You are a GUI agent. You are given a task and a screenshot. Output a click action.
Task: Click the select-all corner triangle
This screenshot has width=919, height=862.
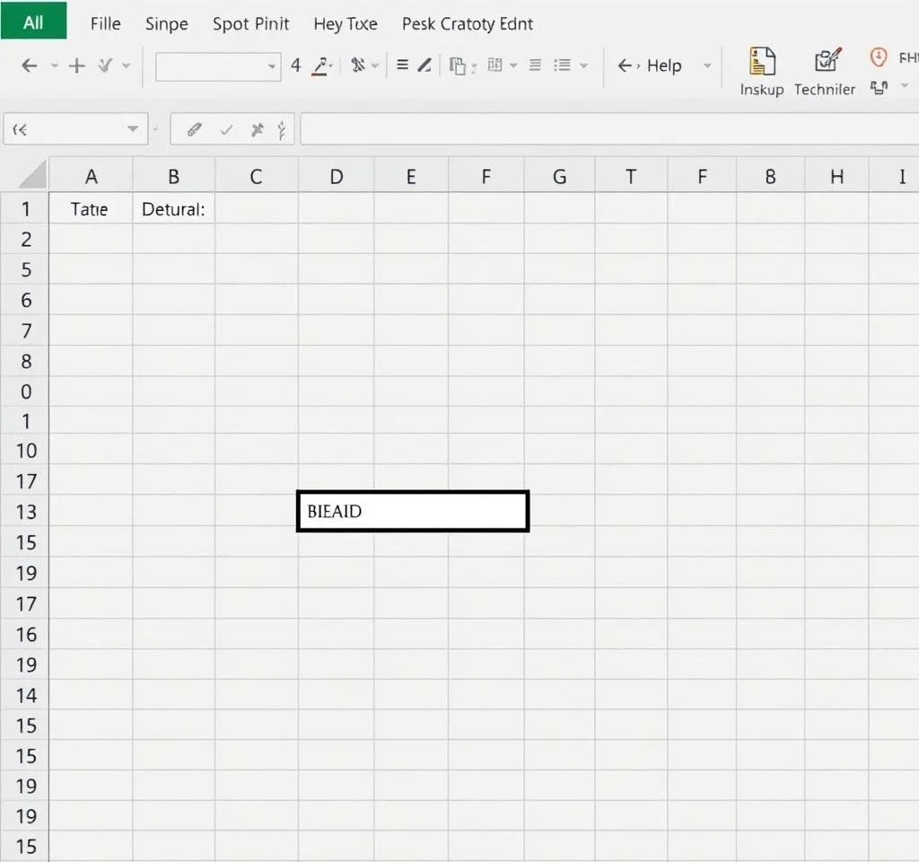[32, 175]
